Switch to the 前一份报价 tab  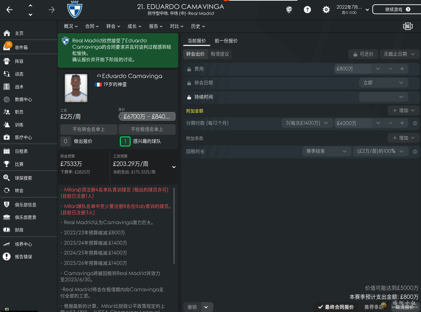click(x=226, y=41)
